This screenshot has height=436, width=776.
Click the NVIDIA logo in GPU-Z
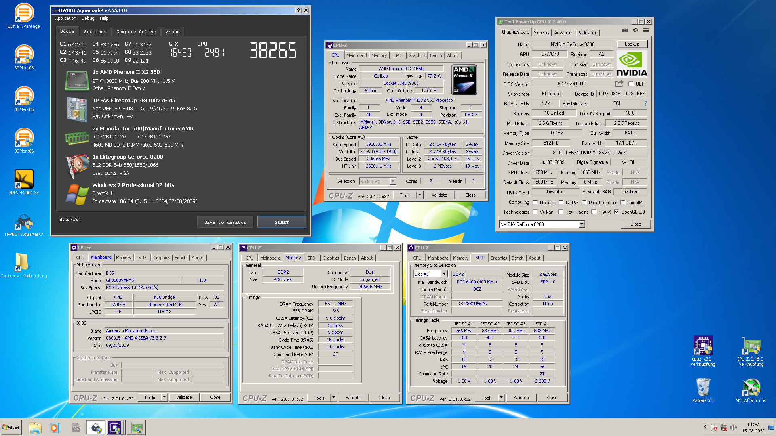point(632,64)
